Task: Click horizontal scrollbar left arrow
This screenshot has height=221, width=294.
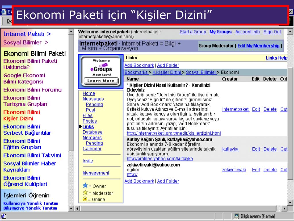Action: (x=77, y=208)
